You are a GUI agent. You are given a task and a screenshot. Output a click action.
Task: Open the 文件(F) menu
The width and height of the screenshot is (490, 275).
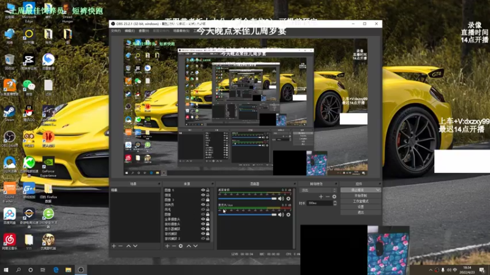pos(116,31)
